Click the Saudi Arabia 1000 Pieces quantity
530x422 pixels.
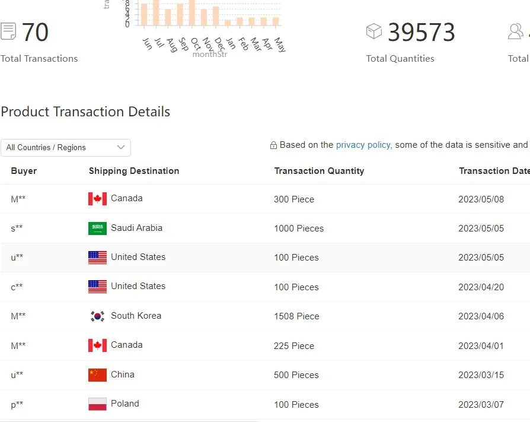[x=299, y=229]
